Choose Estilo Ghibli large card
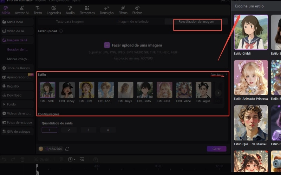 [x=251, y=32]
